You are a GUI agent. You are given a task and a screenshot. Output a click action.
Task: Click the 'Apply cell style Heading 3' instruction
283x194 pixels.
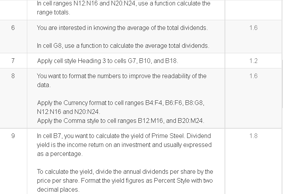point(108,61)
